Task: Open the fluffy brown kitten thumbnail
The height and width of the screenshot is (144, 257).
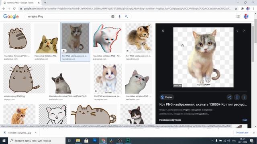Action: (139, 38)
